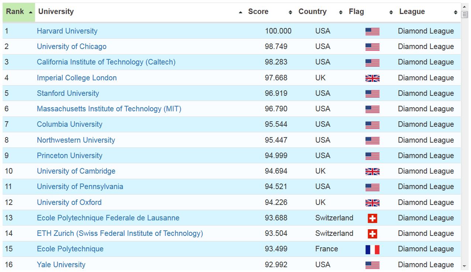Click the UK flag in Imperial College London row
Viewport: 471px width, 272px height.
point(372,78)
